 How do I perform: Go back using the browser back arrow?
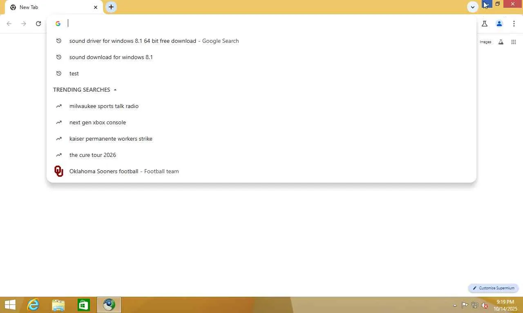(9, 24)
